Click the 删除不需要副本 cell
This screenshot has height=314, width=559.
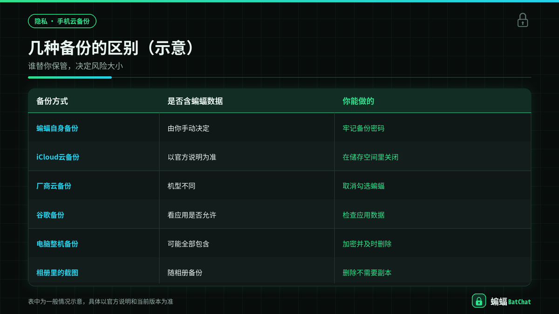367,273
